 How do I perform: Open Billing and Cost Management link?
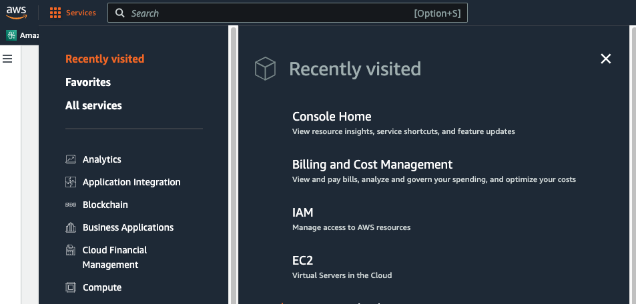click(x=372, y=165)
